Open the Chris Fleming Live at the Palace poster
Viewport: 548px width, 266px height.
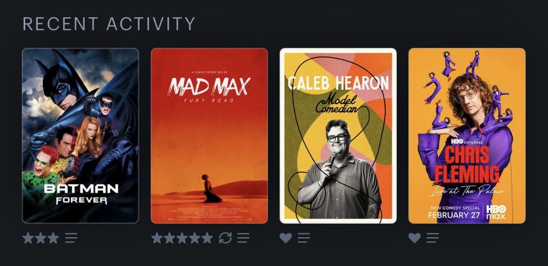click(x=467, y=136)
